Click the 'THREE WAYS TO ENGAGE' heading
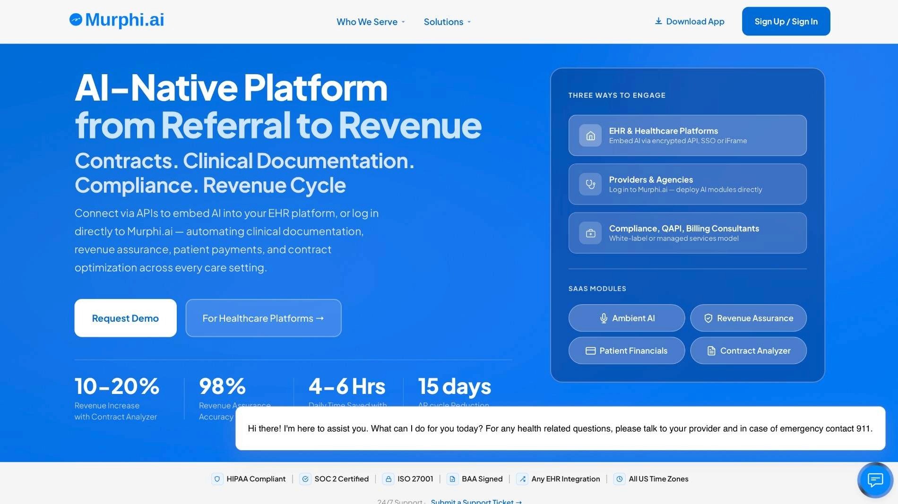 point(617,95)
